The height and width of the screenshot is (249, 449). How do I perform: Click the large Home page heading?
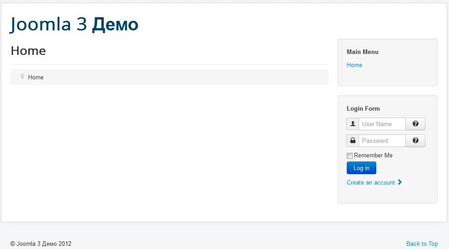[x=28, y=51]
